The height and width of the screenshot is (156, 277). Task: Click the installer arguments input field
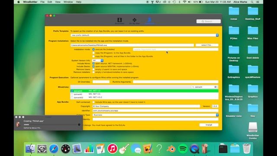click(176, 49)
